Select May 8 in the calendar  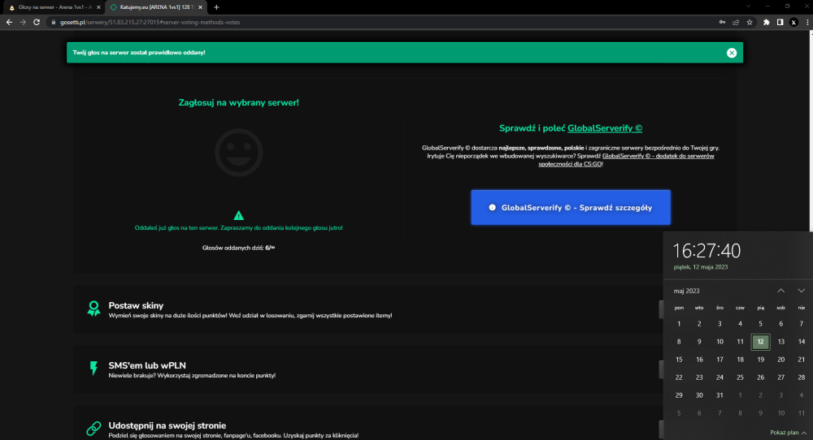point(679,342)
